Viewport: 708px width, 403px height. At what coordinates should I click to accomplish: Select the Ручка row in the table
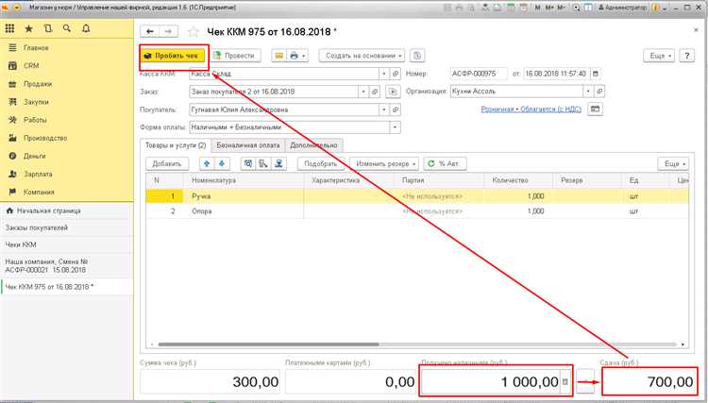(417, 196)
